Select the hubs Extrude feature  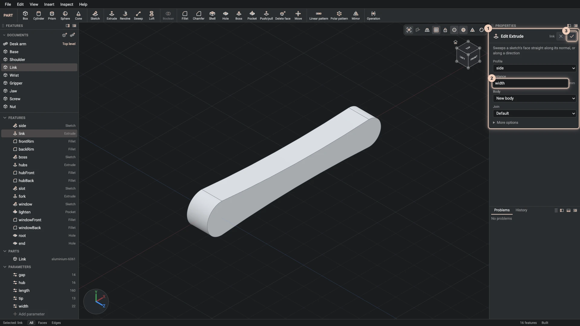(x=39, y=165)
